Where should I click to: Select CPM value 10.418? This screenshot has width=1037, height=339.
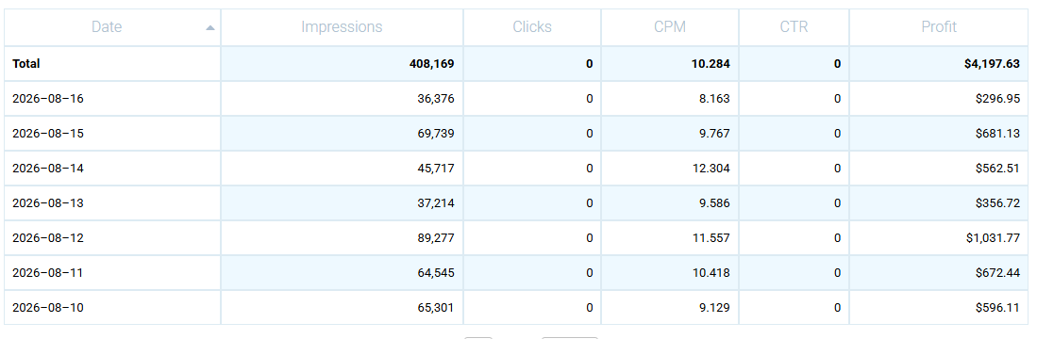click(x=711, y=272)
